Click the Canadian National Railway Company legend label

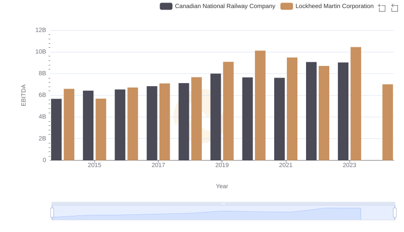[x=225, y=6]
